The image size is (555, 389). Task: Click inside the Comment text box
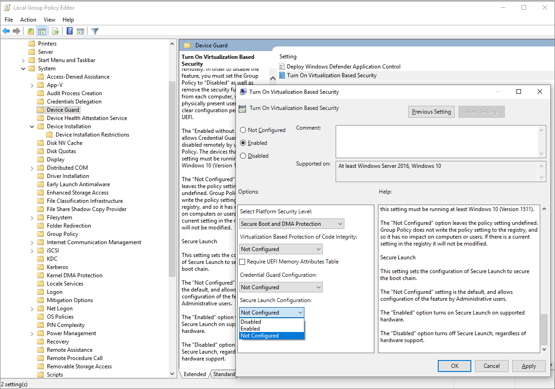437,142
